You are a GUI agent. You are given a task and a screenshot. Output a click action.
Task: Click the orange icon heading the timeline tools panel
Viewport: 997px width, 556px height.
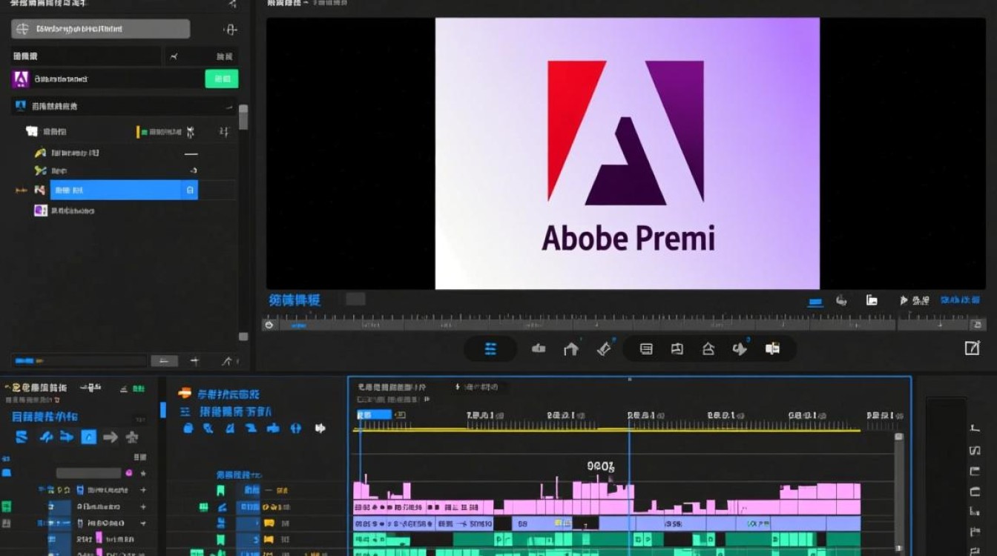(x=185, y=394)
